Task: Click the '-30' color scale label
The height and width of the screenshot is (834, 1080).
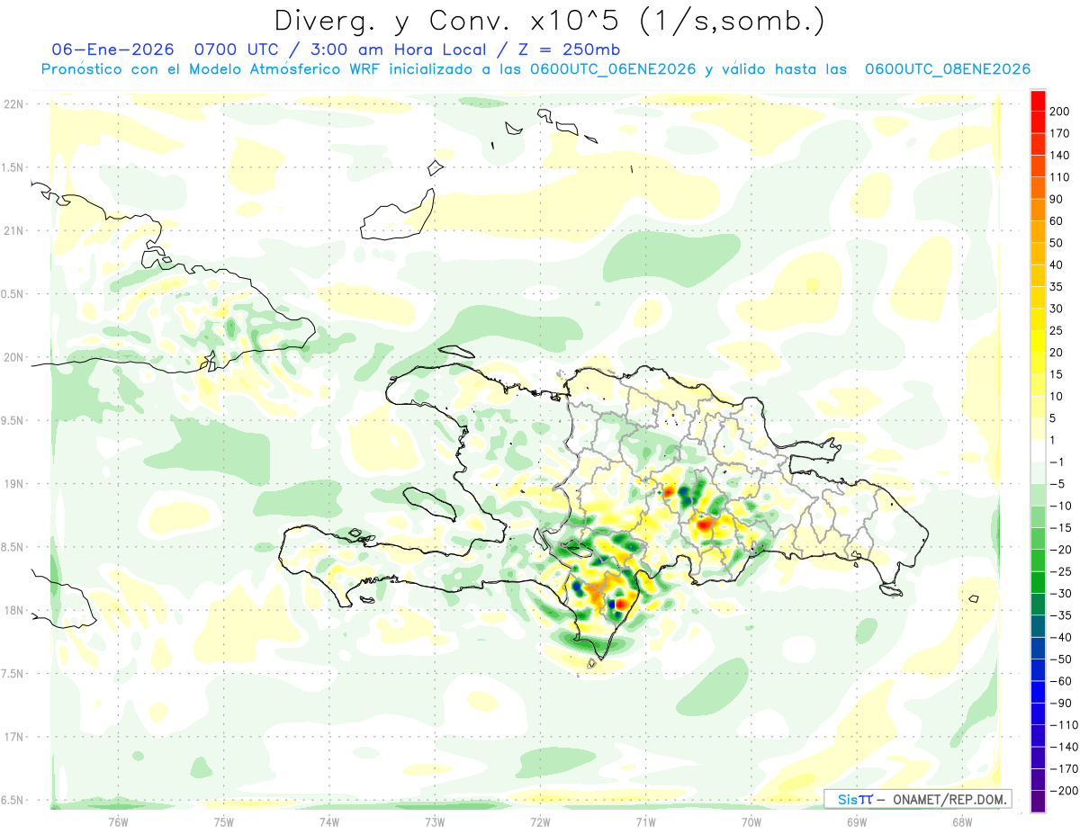Action: coord(1062,593)
